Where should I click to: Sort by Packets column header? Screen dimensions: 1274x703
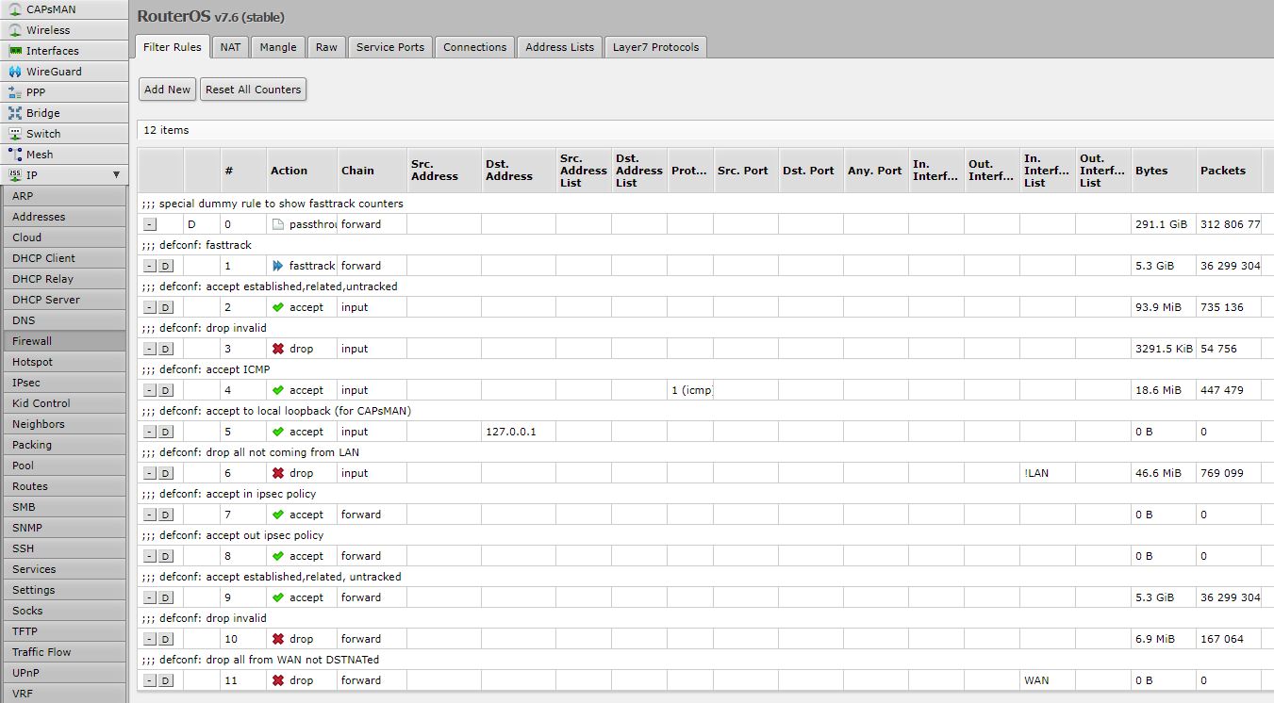click(x=1230, y=171)
